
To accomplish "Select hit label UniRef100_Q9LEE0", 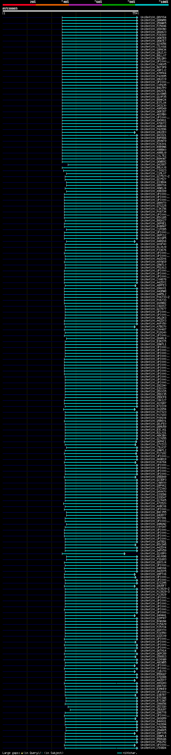I will [x=153, y=132].
